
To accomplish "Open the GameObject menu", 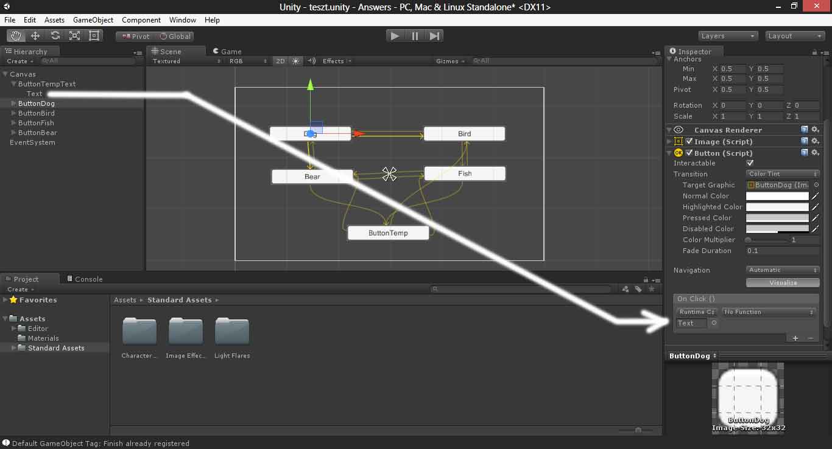I will point(93,20).
